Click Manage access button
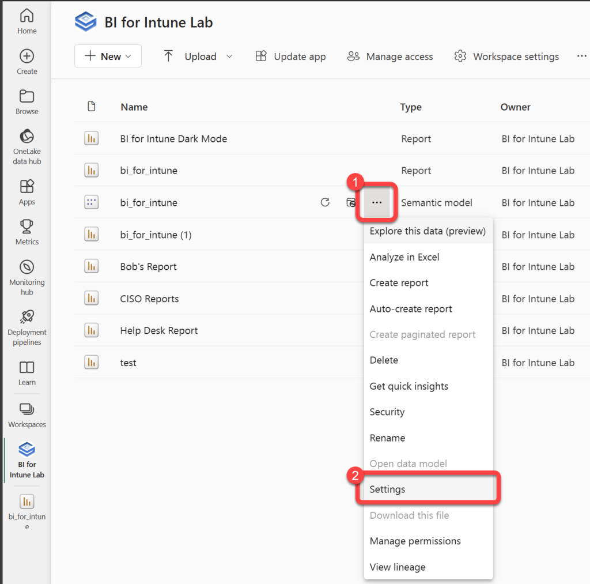This screenshot has width=590, height=584. coord(390,56)
